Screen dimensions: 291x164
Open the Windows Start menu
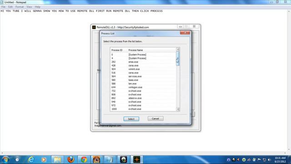click(5, 159)
